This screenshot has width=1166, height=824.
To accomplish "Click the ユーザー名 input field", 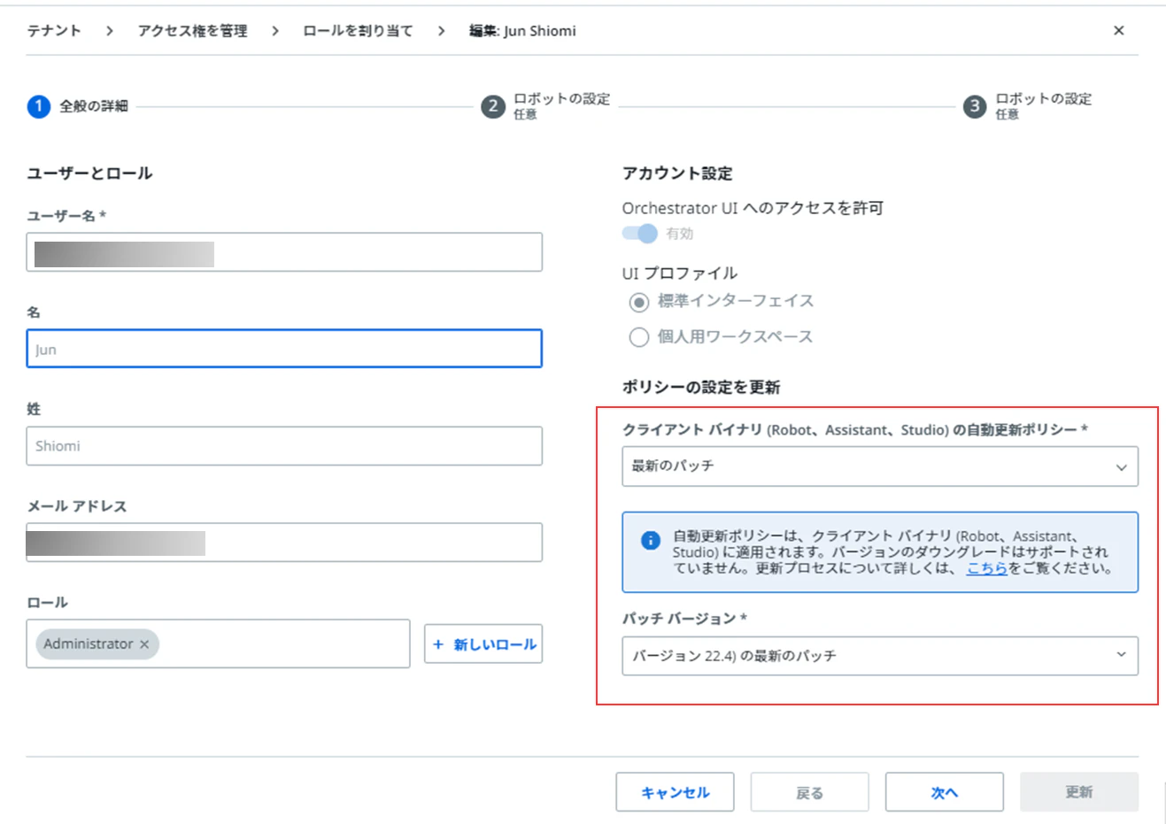I will click(284, 252).
